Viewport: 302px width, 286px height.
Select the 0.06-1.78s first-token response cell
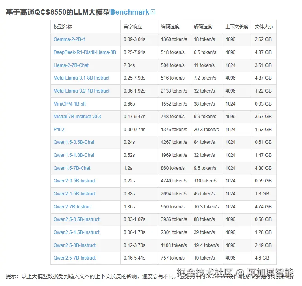pyautogui.click(x=139, y=232)
